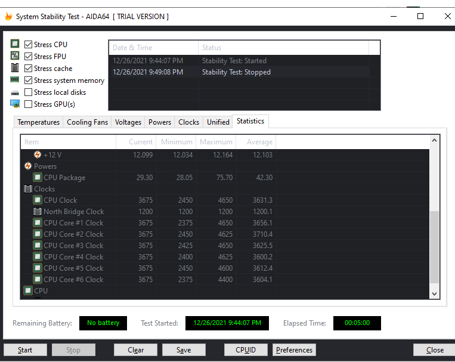
Task: Click the Start button
Action: (25, 350)
